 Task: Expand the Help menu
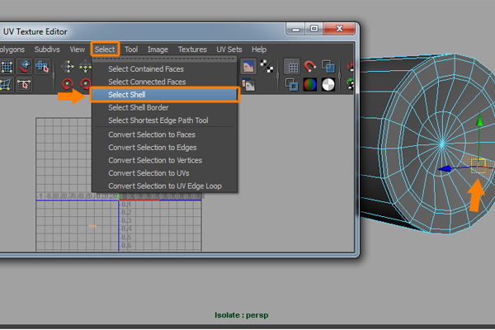(x=259, y=49)
